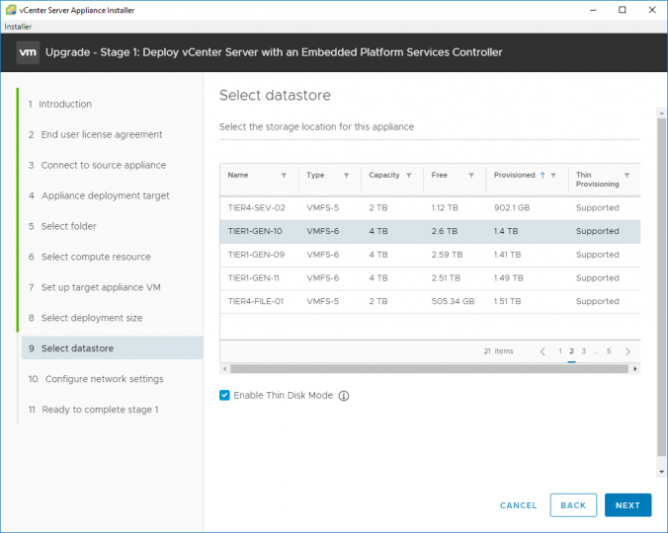Jump to datastore page 1
668x533 pixels.
(x=560, y=351)
